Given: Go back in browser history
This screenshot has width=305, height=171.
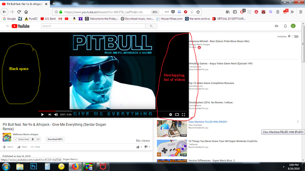Looking at the screenshot, I should [x=4, y=12].
